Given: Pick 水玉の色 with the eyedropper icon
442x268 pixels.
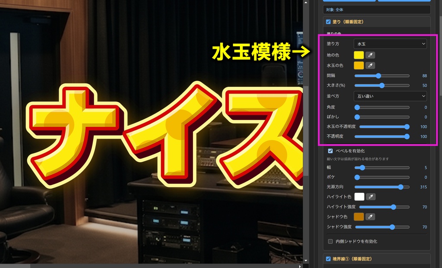Looking at the screenshot, I should (370, 65).
